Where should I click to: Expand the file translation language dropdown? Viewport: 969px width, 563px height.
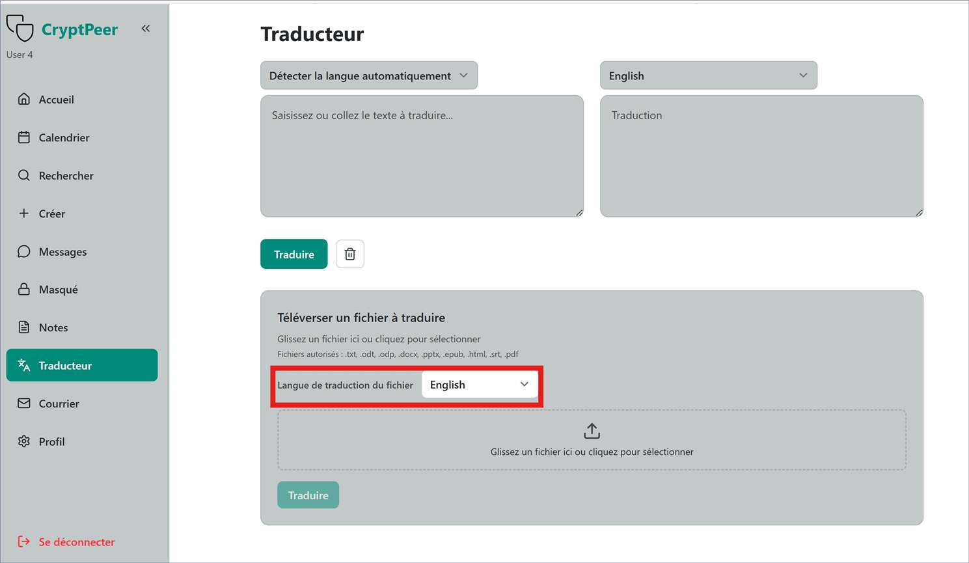(x=479, y=385)
